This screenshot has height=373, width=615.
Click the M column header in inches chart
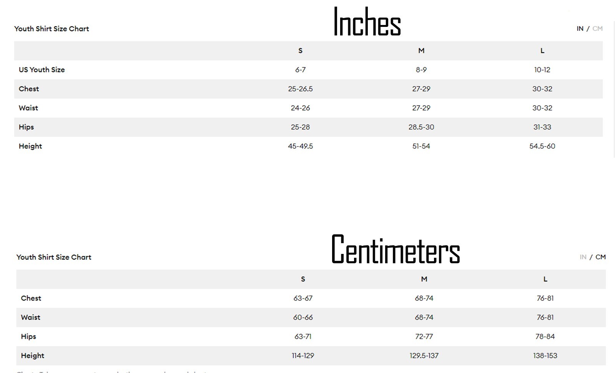(x=421, y=51)
